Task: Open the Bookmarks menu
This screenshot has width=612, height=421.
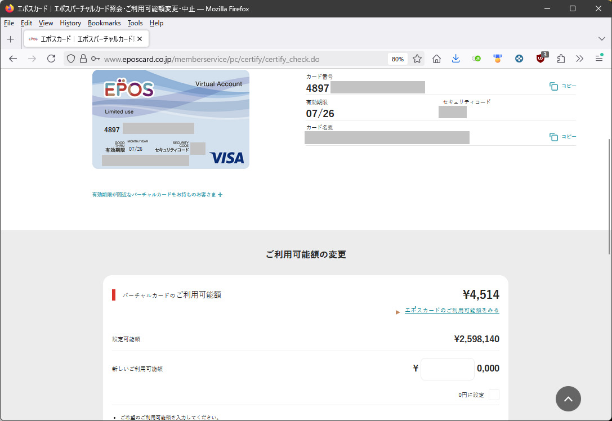Action: 104,23
